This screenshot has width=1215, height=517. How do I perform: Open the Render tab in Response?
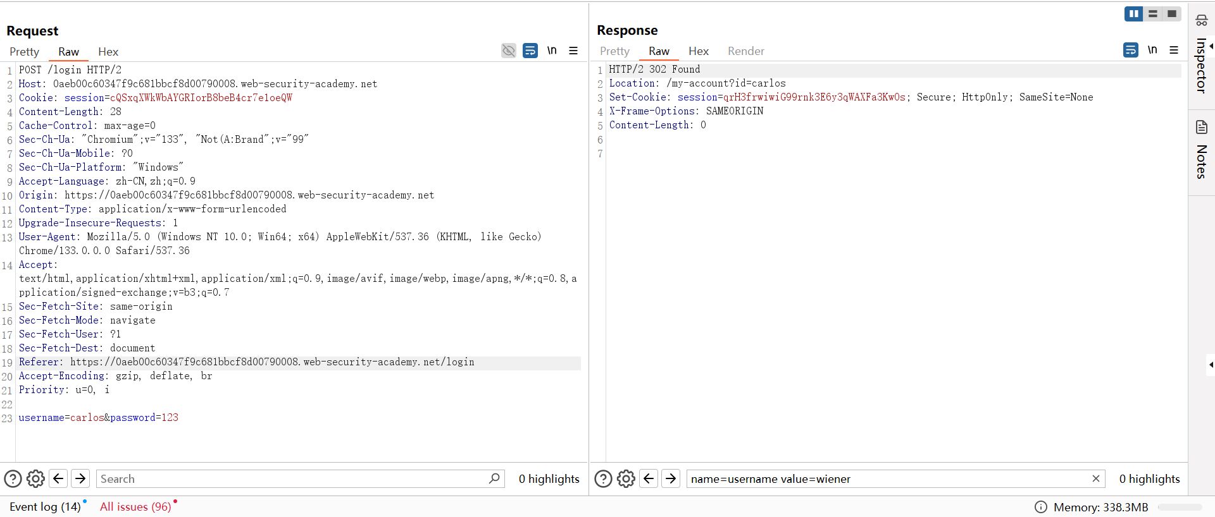tap(745, 51)
